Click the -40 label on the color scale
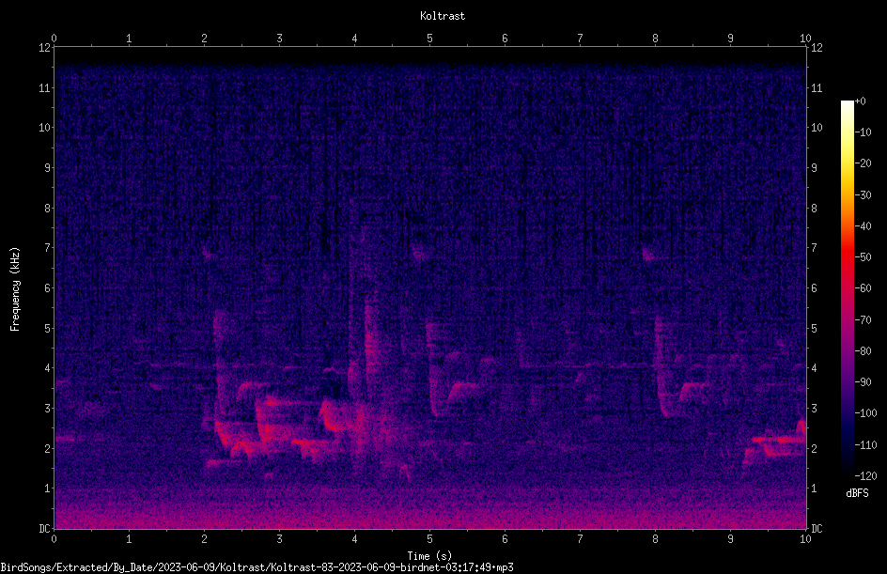Viewport: 887px width, 574px height. coord(863,226)
